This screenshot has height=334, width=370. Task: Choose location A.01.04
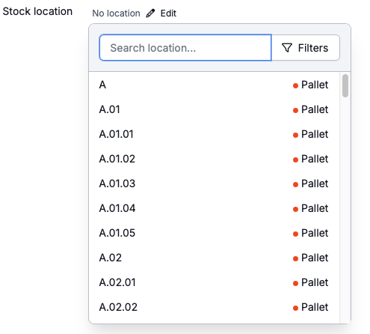215,208
